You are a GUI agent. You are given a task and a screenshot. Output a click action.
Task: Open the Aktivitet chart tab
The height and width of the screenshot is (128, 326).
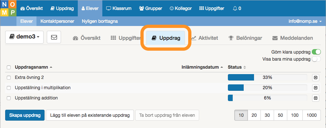[205, 38]
